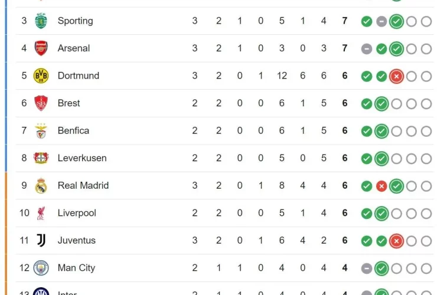437x295 pixels.
Task: Click the Leverkusen club crest
Action: tap(41, 158)
